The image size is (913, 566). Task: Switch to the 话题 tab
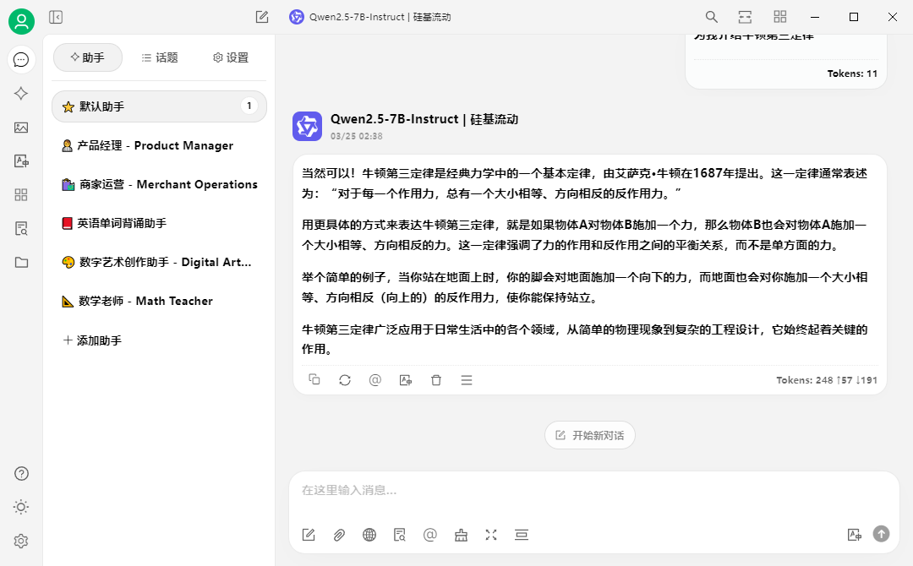tap(158, 57)
